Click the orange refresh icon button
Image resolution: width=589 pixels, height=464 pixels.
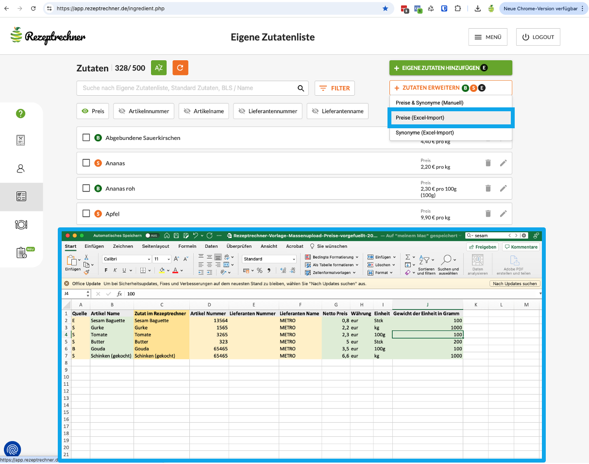coord(180,68)
